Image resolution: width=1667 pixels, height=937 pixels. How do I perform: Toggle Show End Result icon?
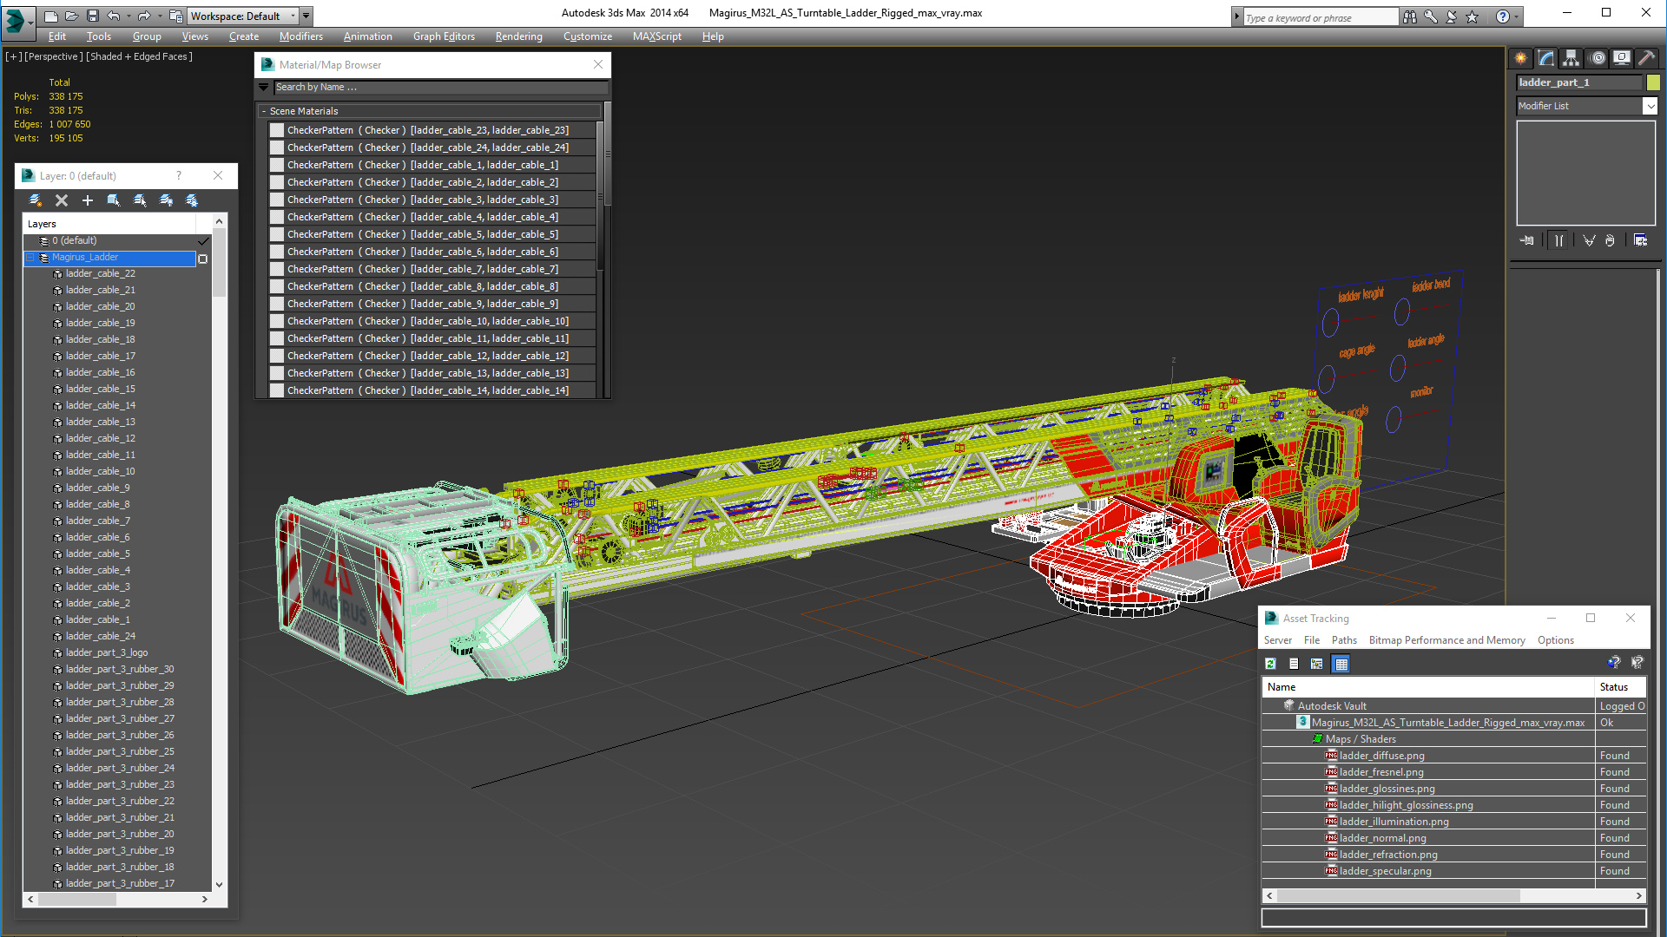pos(1558,240)
